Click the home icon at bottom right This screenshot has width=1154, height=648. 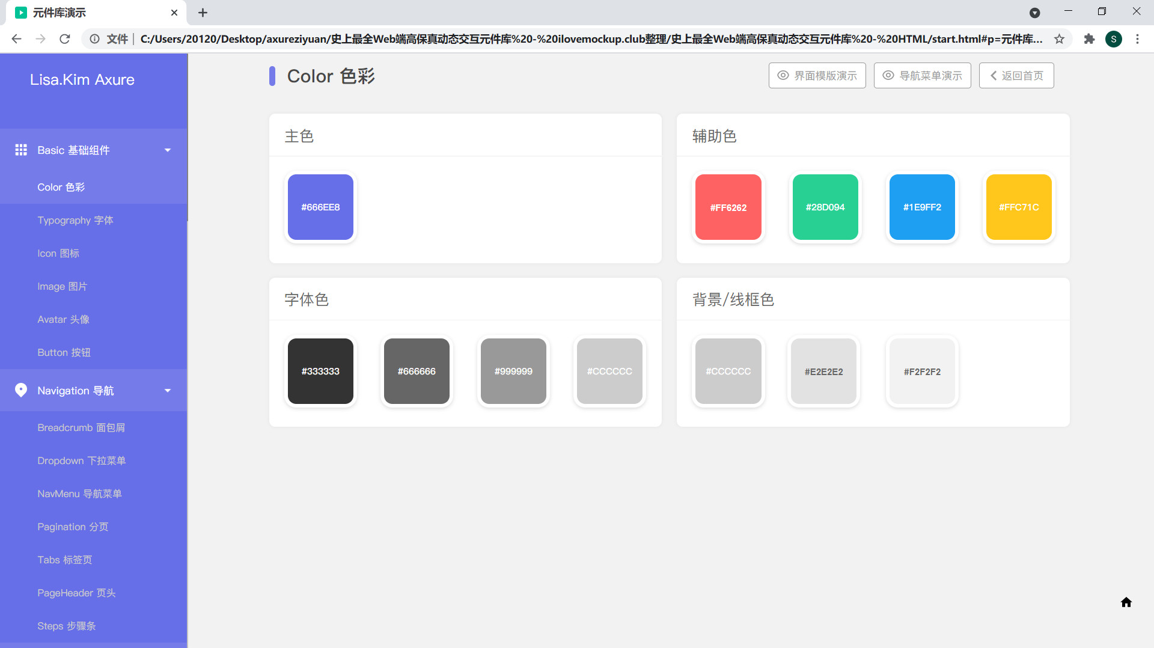(x=1126, y=602)
